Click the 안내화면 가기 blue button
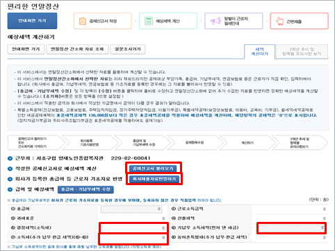This screenshot has height=251, width=335. point(32,21)
